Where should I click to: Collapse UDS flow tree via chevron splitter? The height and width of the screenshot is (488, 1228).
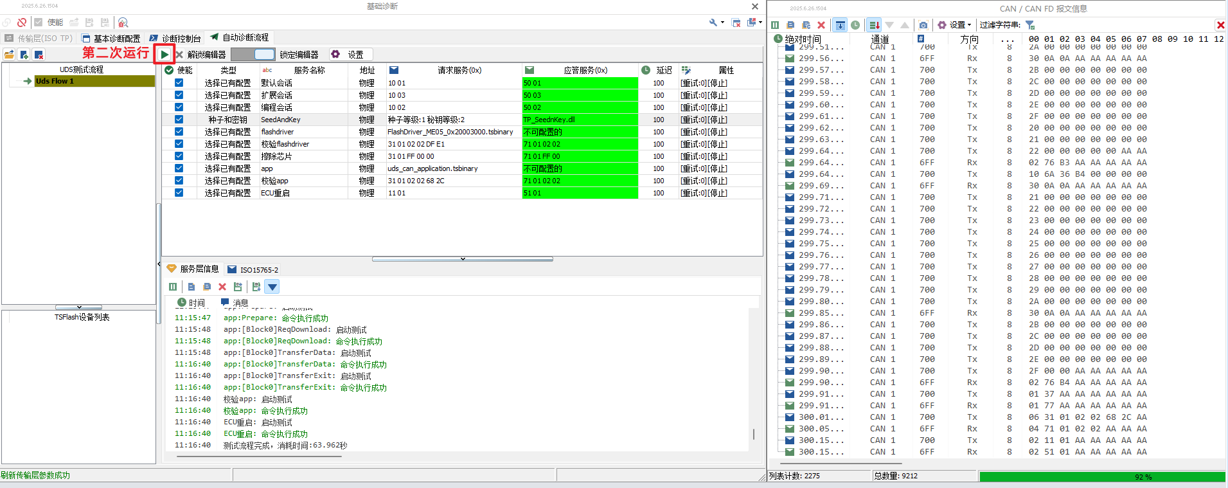click(78, 307)
